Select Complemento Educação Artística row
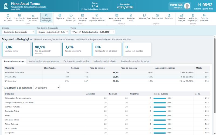 (x=107, y=103)
